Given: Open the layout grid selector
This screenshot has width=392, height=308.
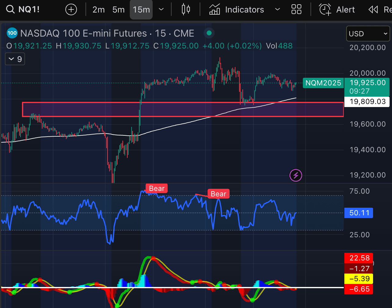Looking at the screenshot, I should click(x=296, y=9).
